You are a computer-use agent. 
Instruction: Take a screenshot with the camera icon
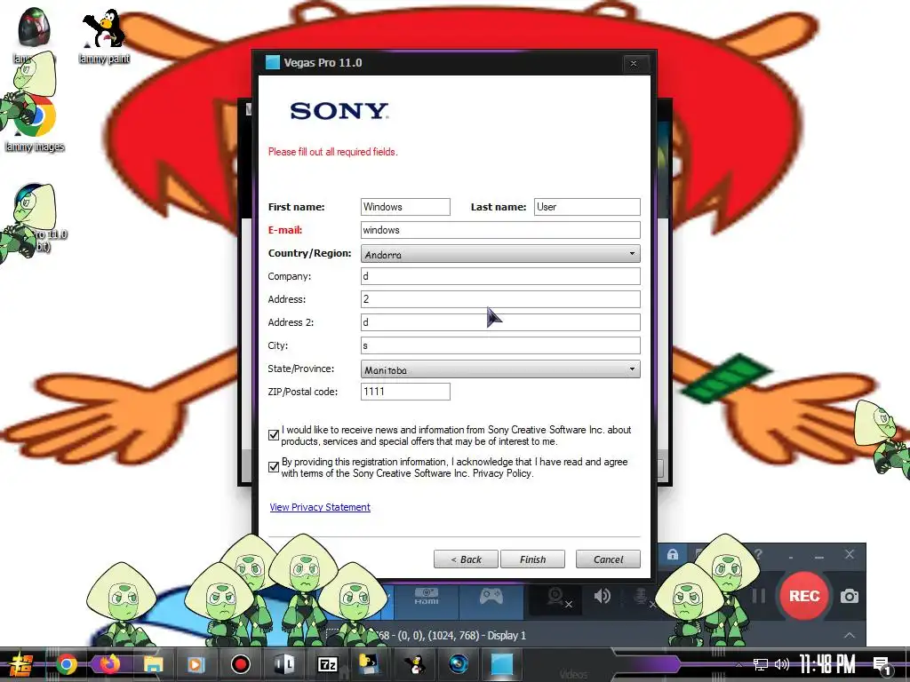849,596
